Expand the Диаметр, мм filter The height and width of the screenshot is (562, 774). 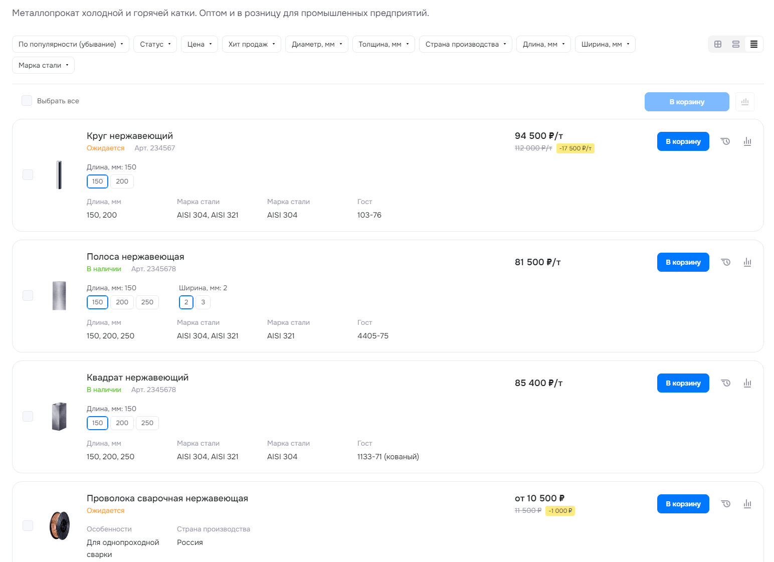click(x=317, y=44)
